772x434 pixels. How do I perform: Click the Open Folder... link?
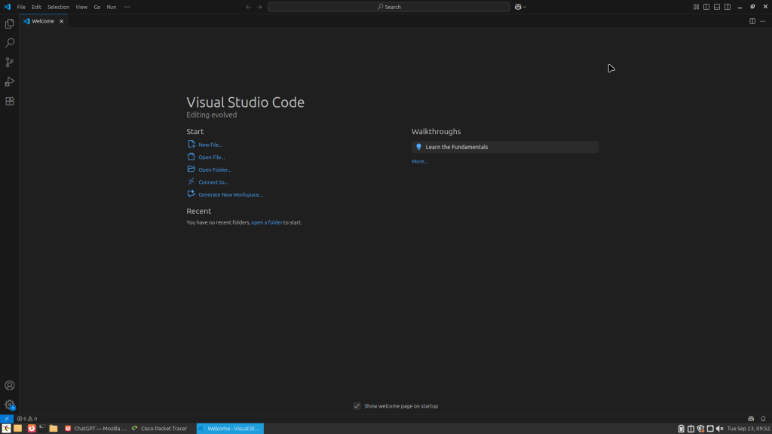pyautogui.click(x=214, y=170)
